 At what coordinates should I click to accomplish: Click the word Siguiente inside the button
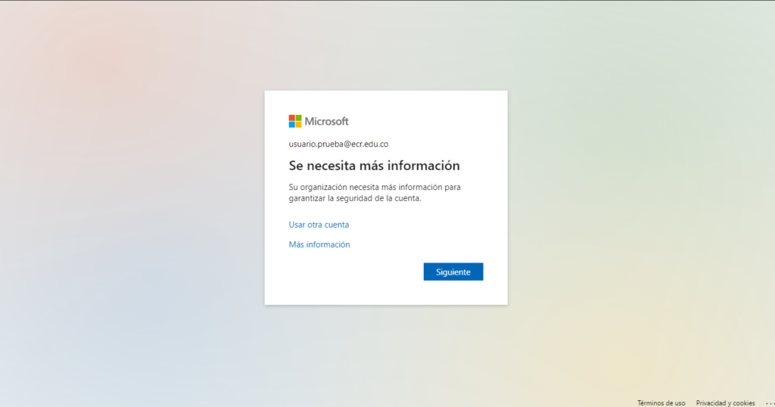(x=453, y=272)
